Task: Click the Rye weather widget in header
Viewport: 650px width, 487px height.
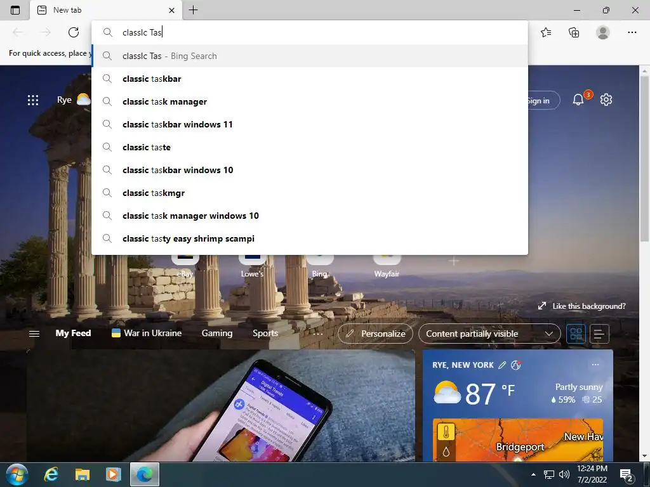Action: point(74,100)
